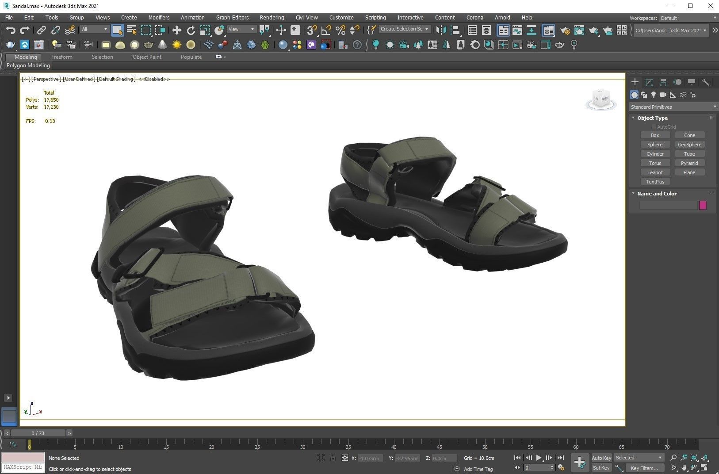Open Material Editor sphere icon in second toolbar
719x474 pixels.
point(283,45)
